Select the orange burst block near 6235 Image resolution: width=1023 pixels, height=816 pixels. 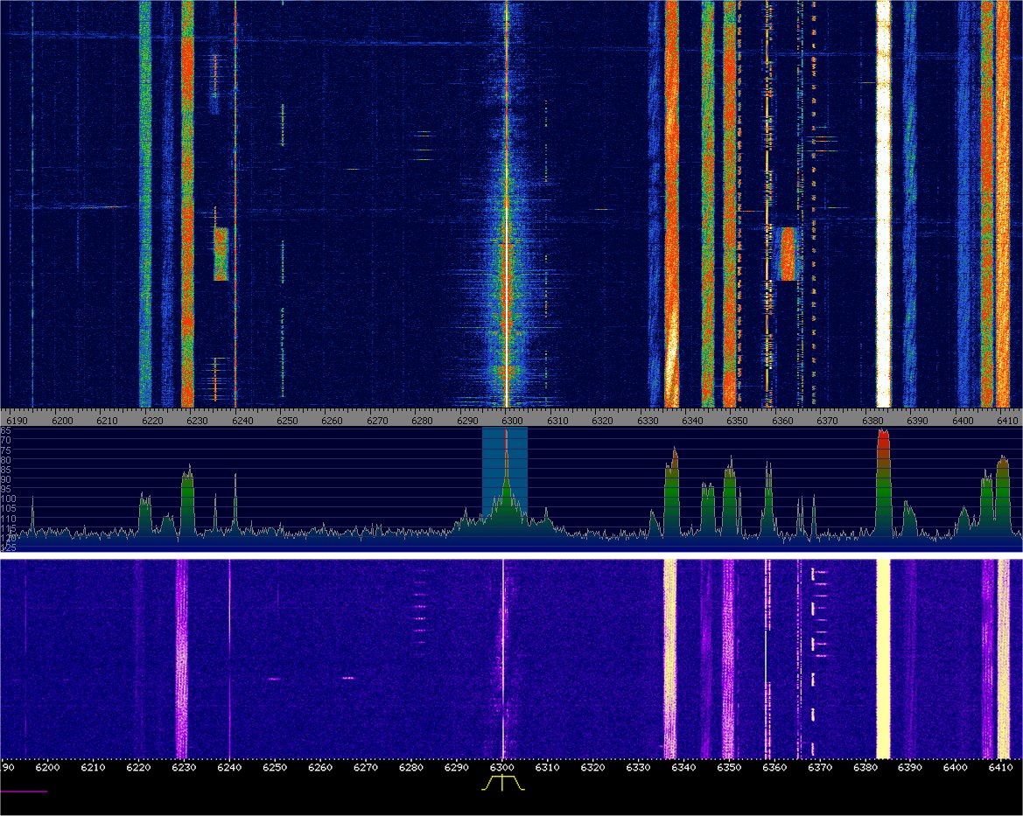coord(221,254)
